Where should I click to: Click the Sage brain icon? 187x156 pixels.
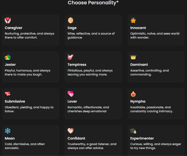click(x=71, y=20)
